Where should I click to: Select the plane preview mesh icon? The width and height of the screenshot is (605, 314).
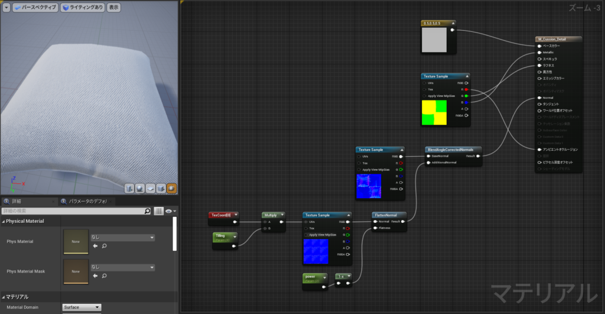click(151, 189)
